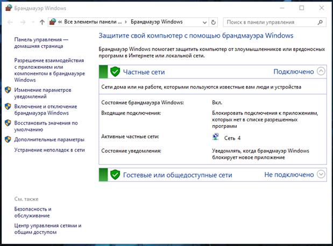Screen dimensions: 333x246
Task: Go forward with the right arrow button
Action: [23, 22]
